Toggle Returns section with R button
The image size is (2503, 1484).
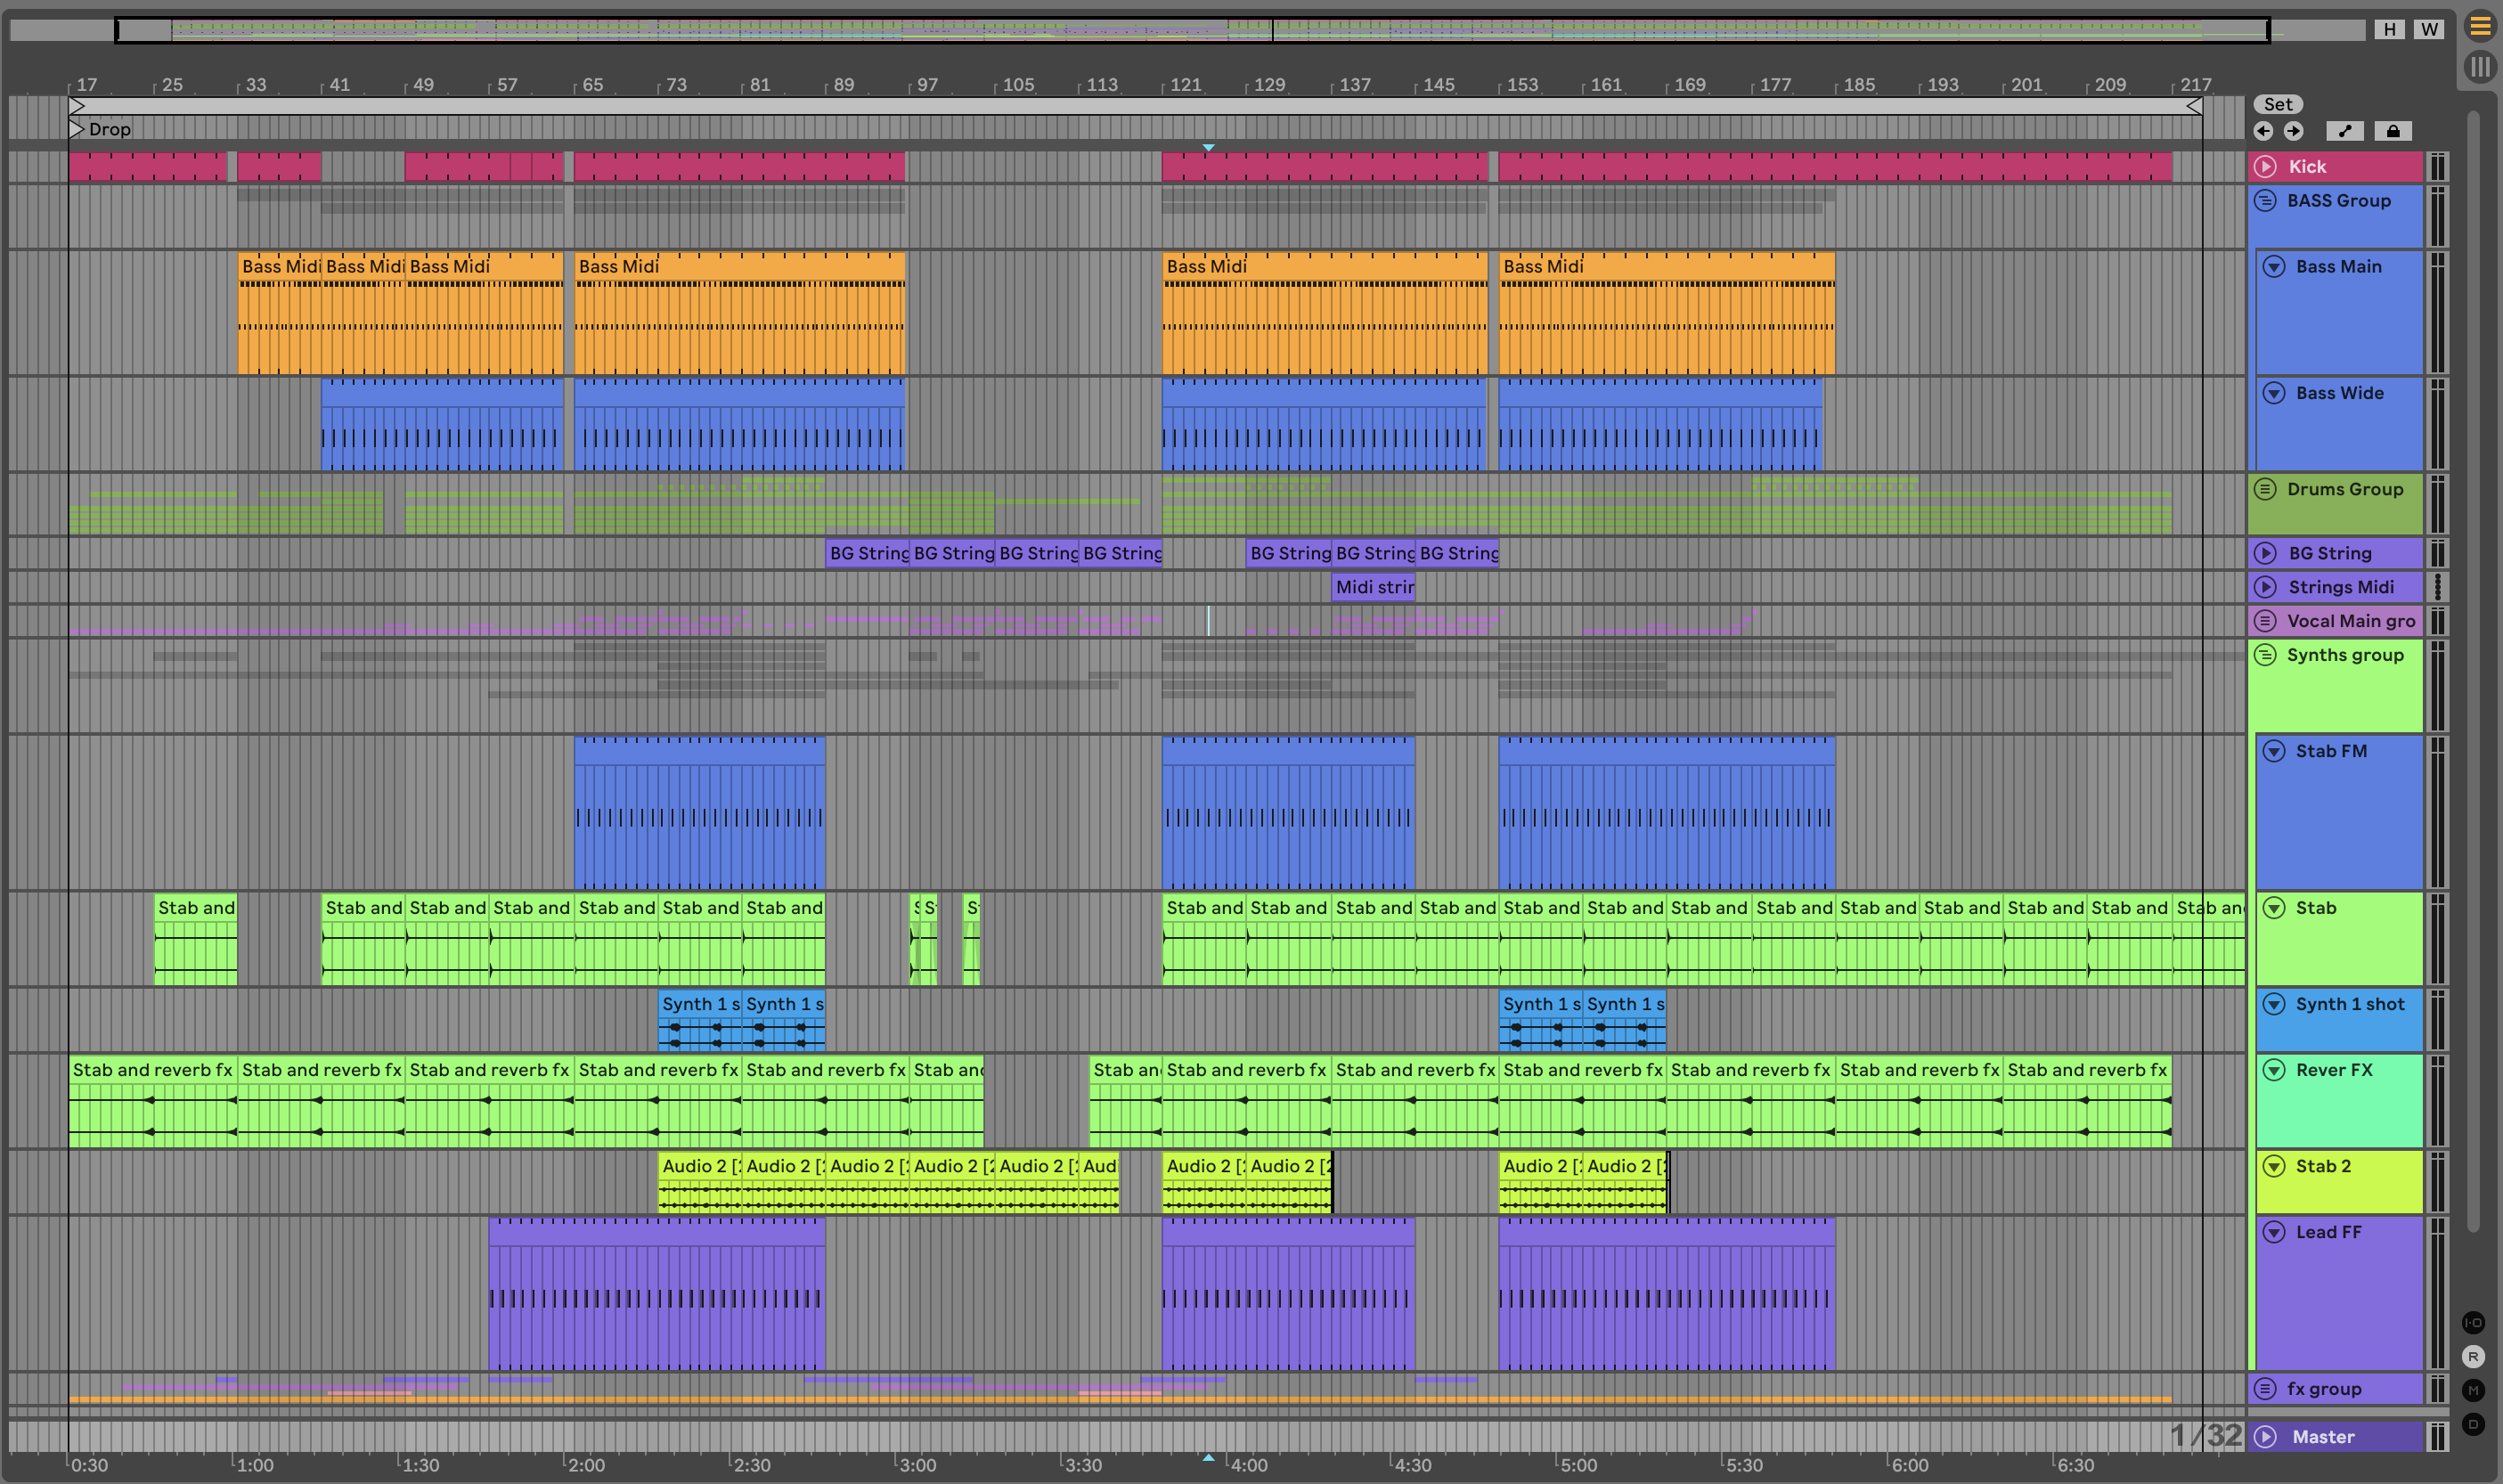(x=2473, y=1357)
